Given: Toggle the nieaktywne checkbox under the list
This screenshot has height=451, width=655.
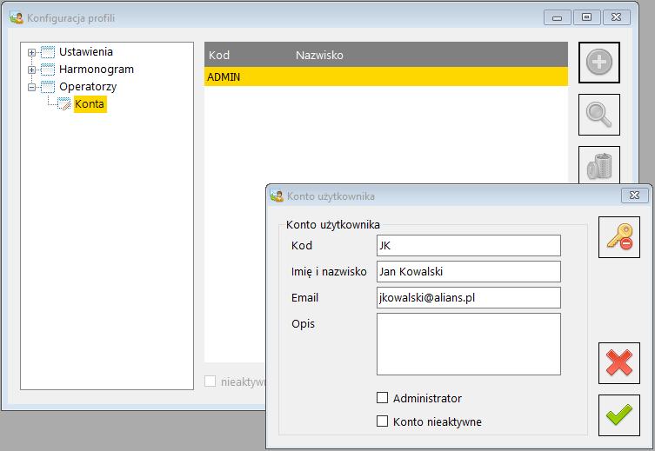Looking at the screenshot, I should tap(211, 381).
